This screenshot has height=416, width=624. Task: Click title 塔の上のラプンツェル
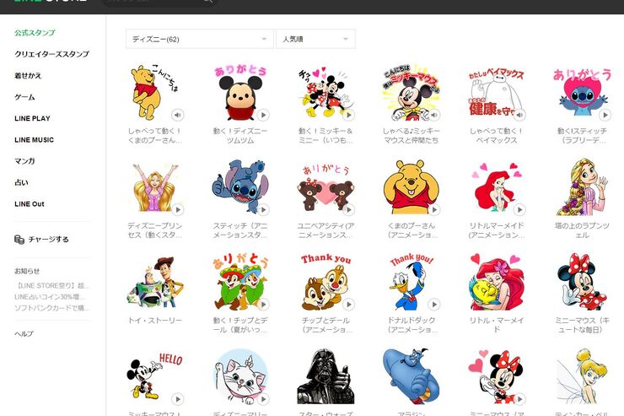[x=582, y=230]
